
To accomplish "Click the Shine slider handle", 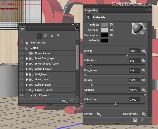I will point(127,56).
